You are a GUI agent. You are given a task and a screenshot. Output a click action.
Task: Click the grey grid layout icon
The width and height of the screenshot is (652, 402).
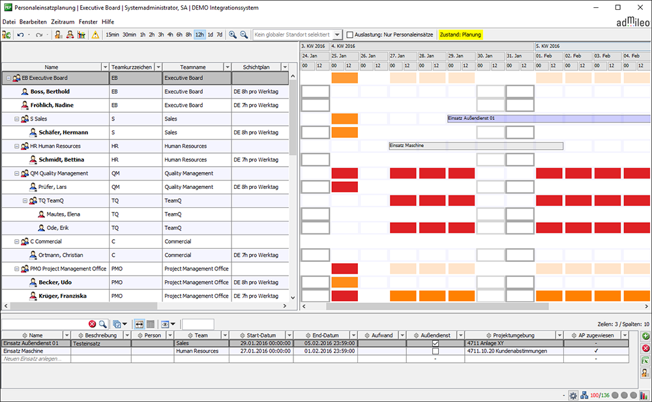[x=151, y=324]
